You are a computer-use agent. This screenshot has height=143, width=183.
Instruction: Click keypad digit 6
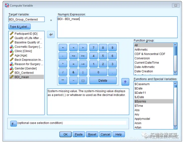coord(112,56)
